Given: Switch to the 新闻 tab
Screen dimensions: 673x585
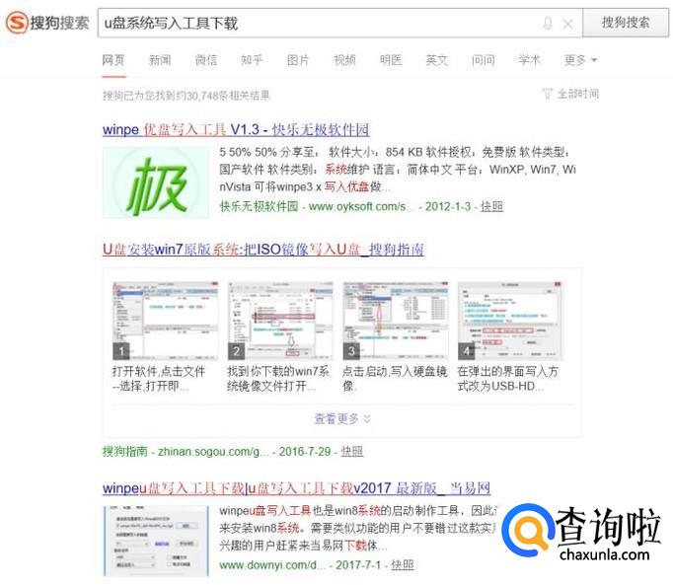Looking at the screenshot, I should 160,59.
